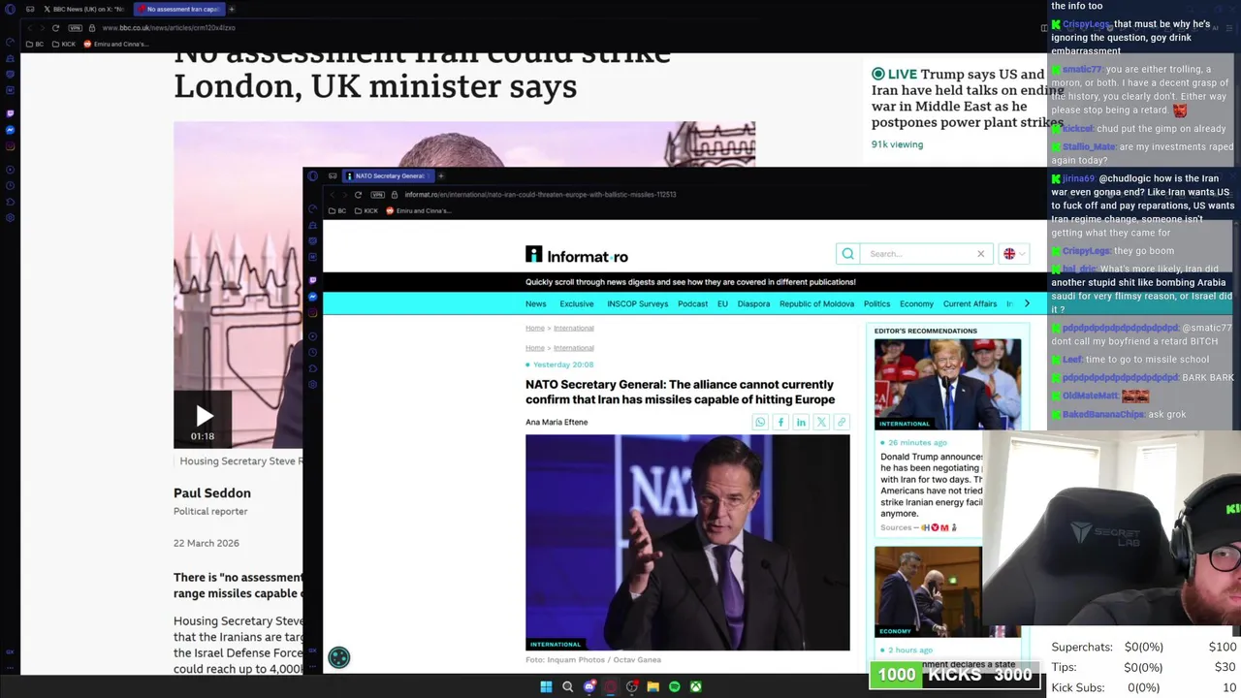Screen dimensions: 1241x698
Task: Select No assessment Iran BBC tab
Action: coord(179,9)
